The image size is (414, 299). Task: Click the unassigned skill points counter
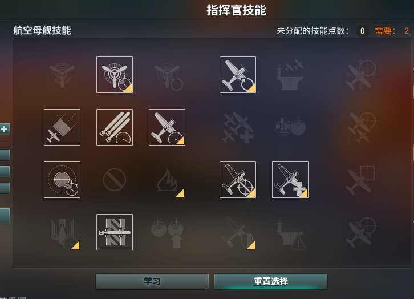(362, 31)
